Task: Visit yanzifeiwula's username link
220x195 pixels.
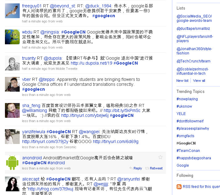Action: point(34,132)
